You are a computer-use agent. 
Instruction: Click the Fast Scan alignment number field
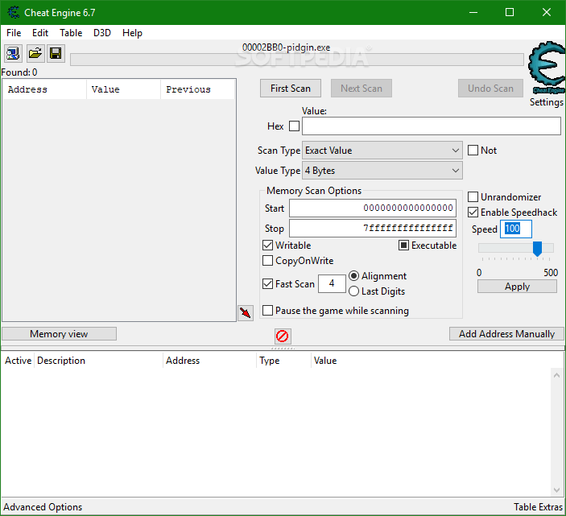[x=332, y=283]
